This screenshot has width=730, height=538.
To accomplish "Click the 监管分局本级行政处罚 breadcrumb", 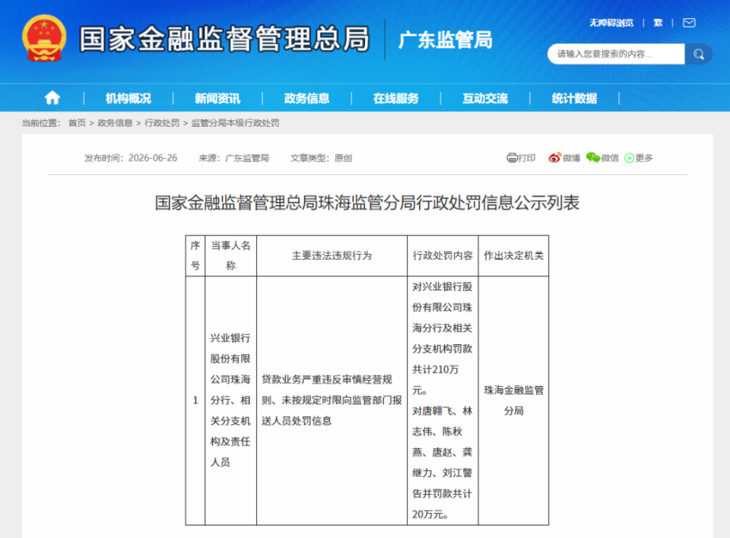I will point(235,123).
